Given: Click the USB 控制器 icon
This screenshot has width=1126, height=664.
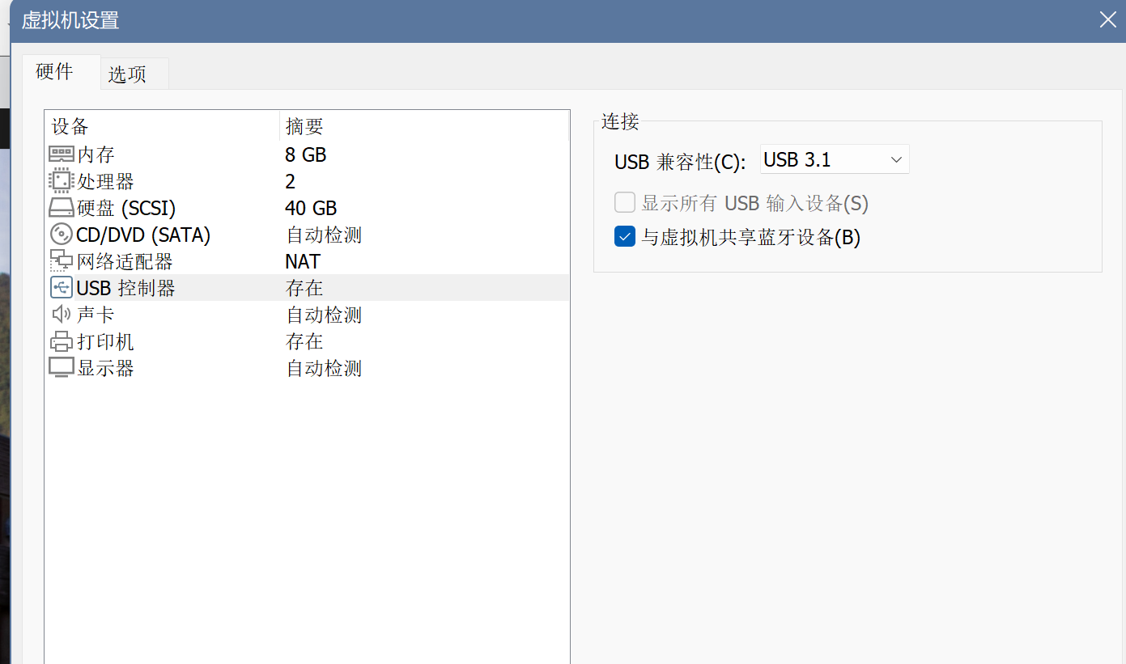Looking at the screenshot, I should [61, 287].
